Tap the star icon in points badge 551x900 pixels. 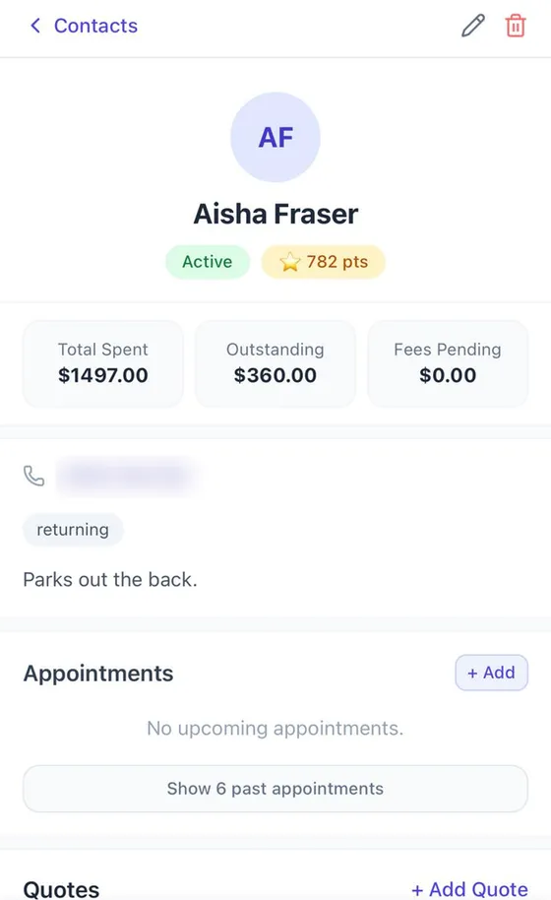[290, 262]
